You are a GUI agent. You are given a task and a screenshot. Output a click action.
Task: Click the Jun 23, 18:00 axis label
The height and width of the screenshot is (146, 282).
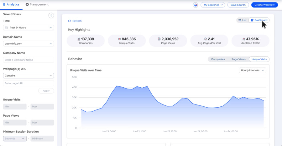170,131
